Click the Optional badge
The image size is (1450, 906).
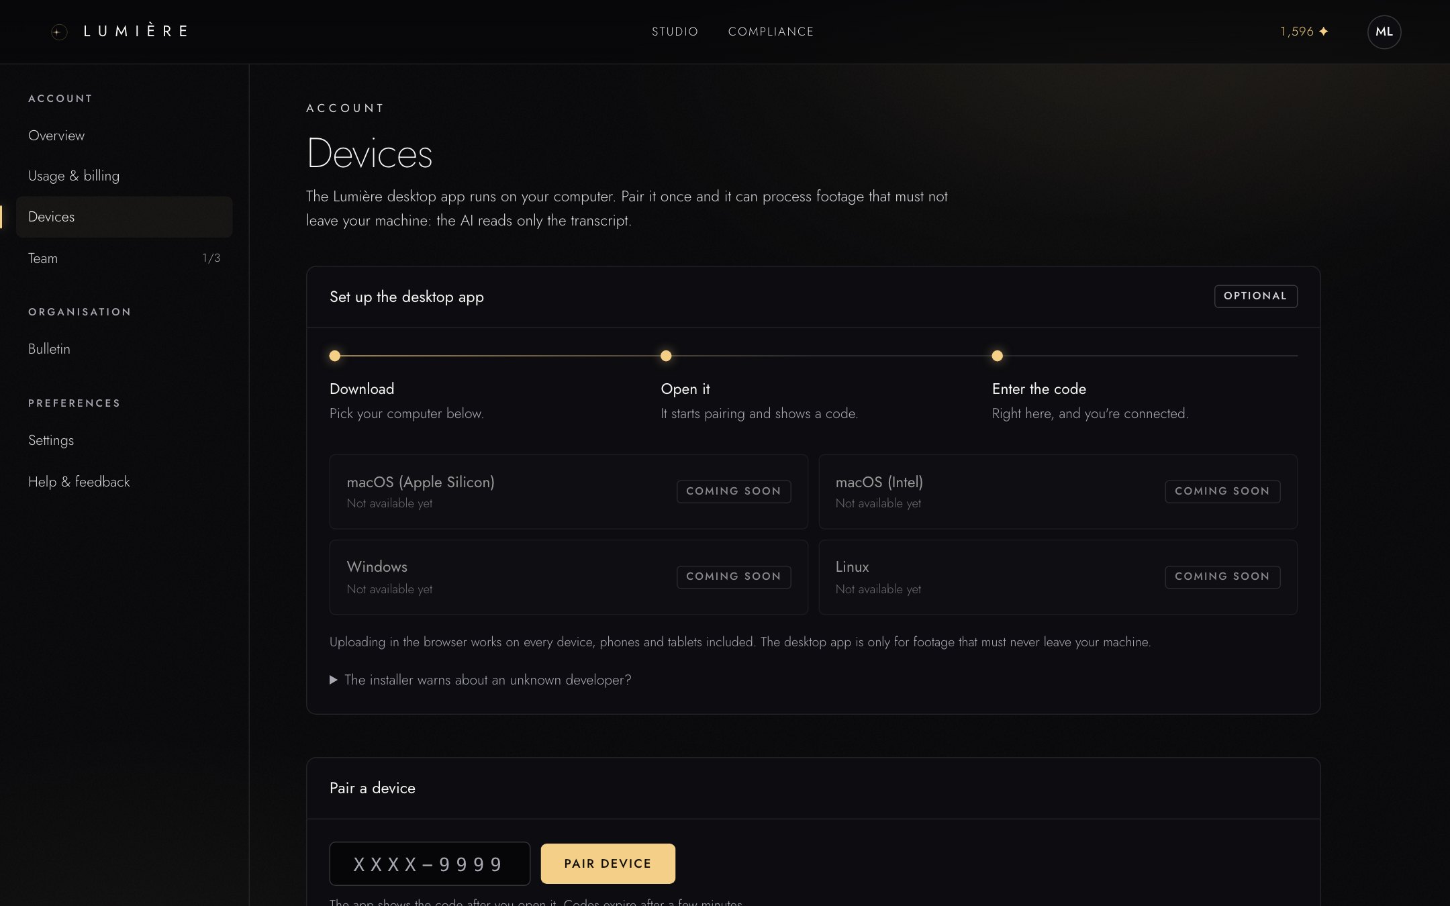pos(1255,296)
